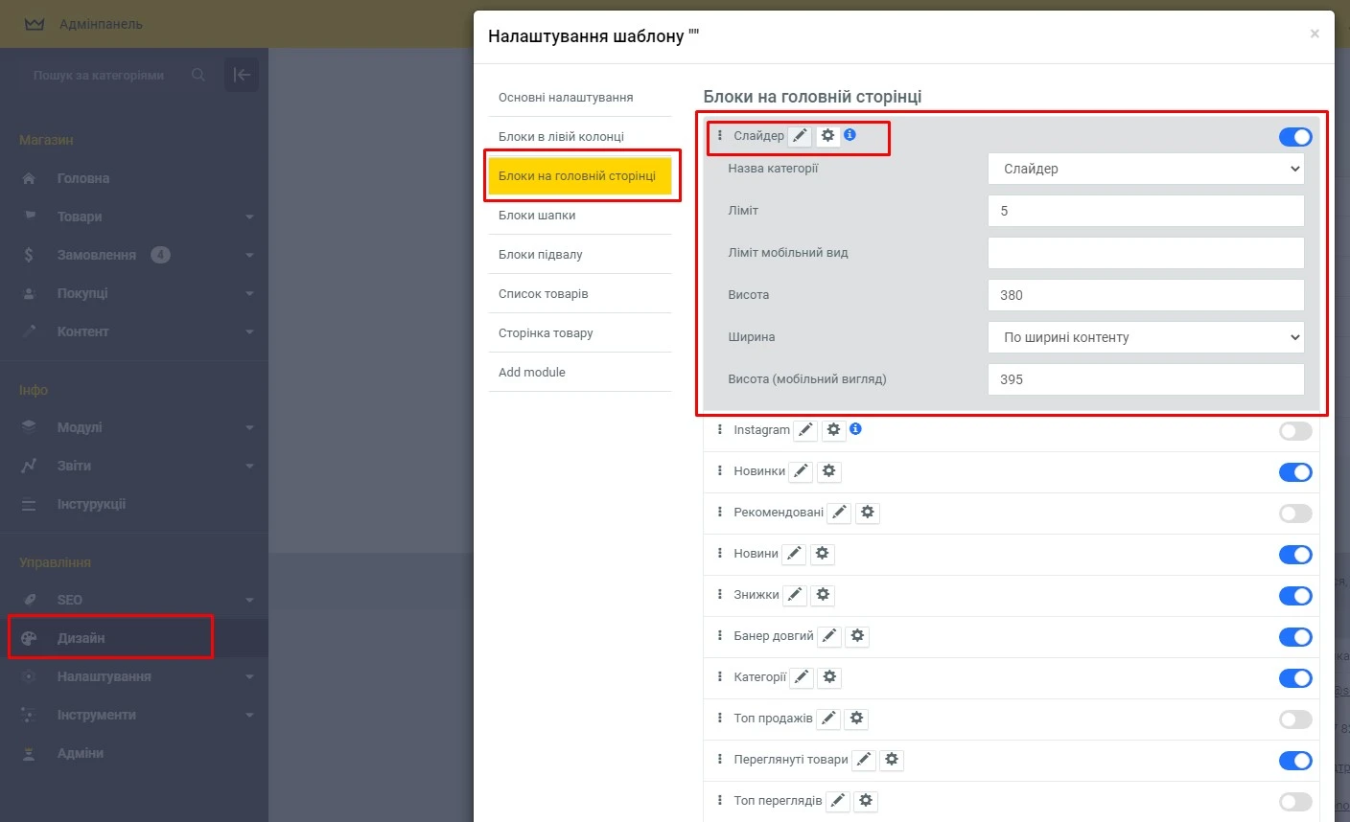This screenshot has height=822, width=1350.
Task: Turn on the Топ продажів toggle
Action: pos(1295,719)
